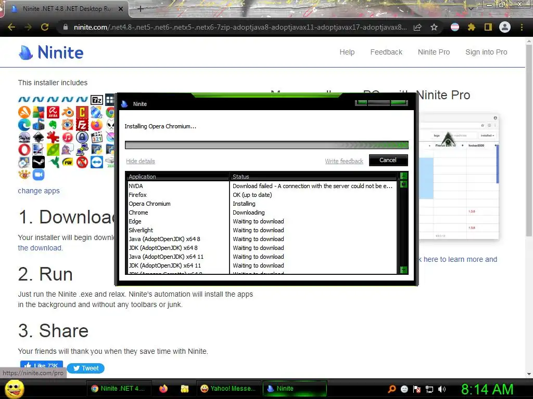Click the network tray icon
The image size is (533, 399).
point(429,389)
